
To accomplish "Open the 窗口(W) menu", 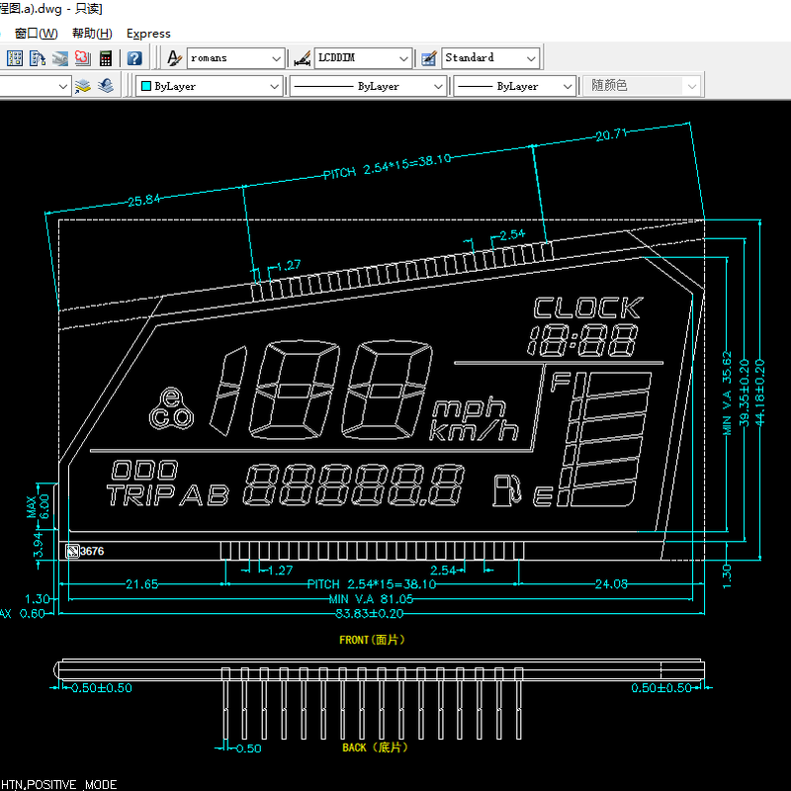I will tap(37, 34).
